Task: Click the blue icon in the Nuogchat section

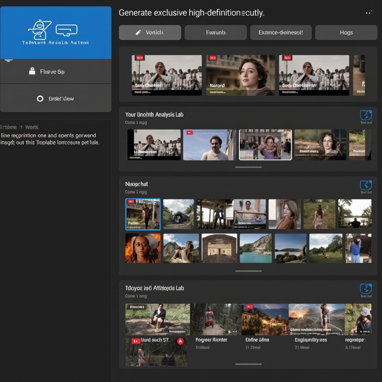Action: pyautogui.click(x=366, y=185)
